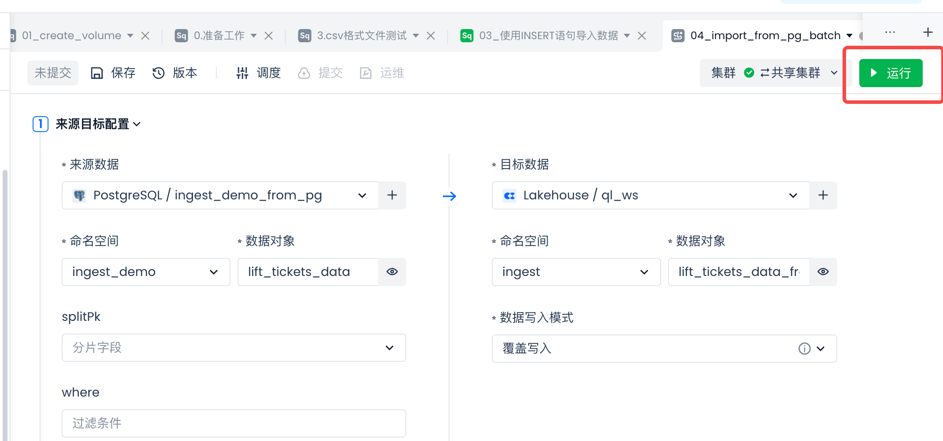Viewport: 943px width, 441px height.
Task: Preview source lift_tickets_data with eye icon
Action: [x=392, y=272]
